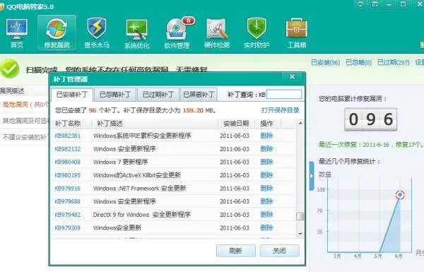
Task: Click 删除 for patch KB979309
Action: (266, 227)
